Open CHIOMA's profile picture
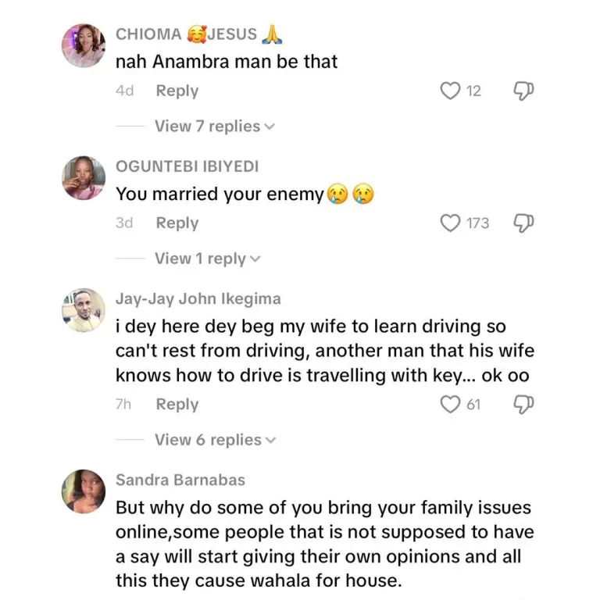 click(83, 45)
